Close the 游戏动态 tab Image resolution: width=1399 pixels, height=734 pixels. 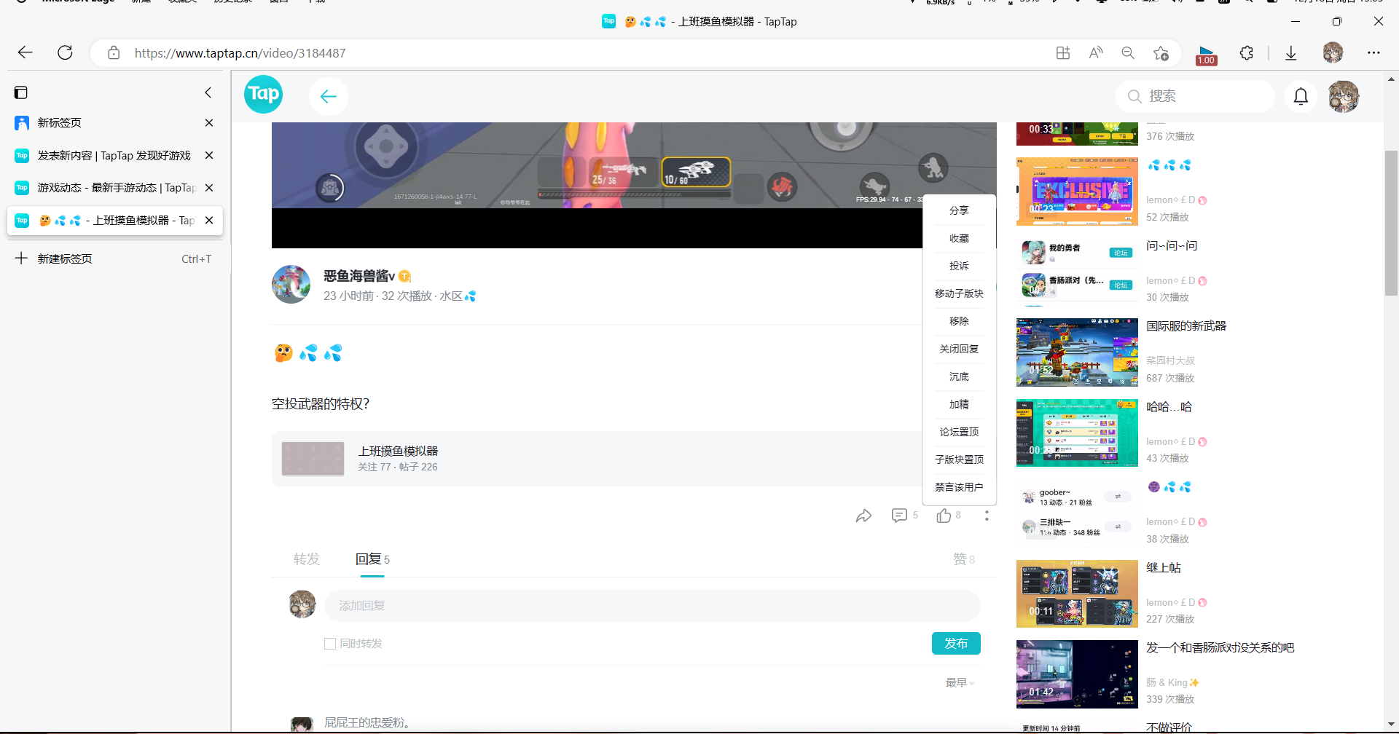(x=209, y=187)
